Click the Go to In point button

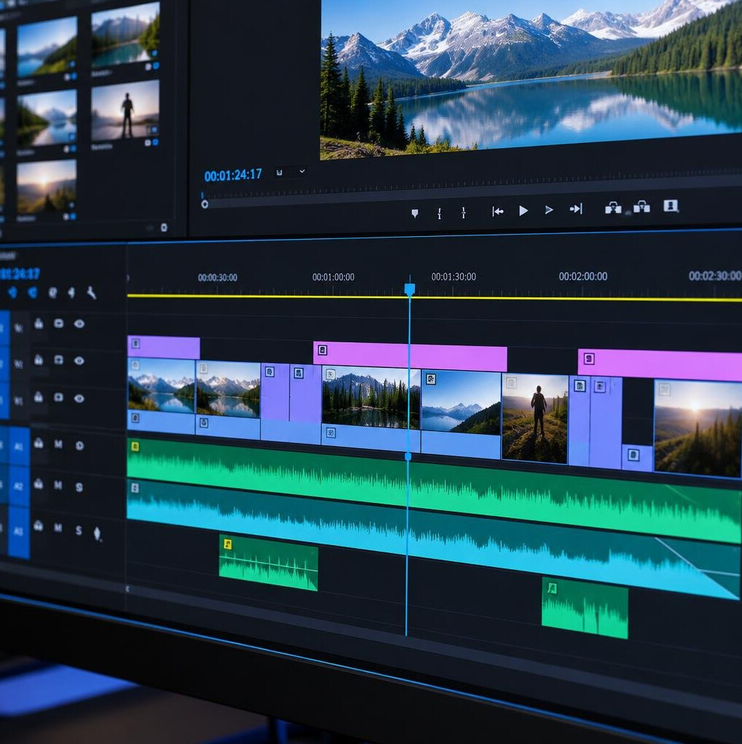(x=498, y=211)
